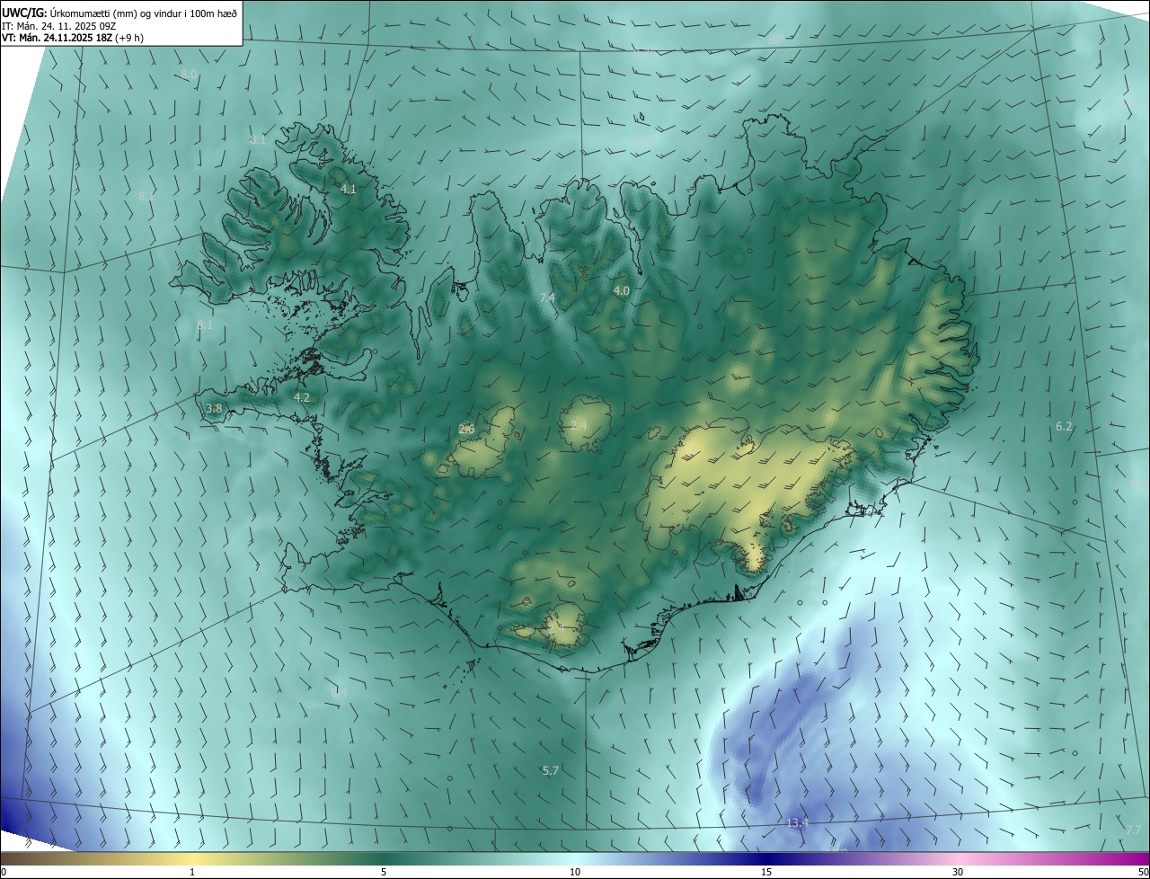The image size is (1150, 879).
Task: Click the 5.7 value south of Iceland
Action: (x=551, y=770)
